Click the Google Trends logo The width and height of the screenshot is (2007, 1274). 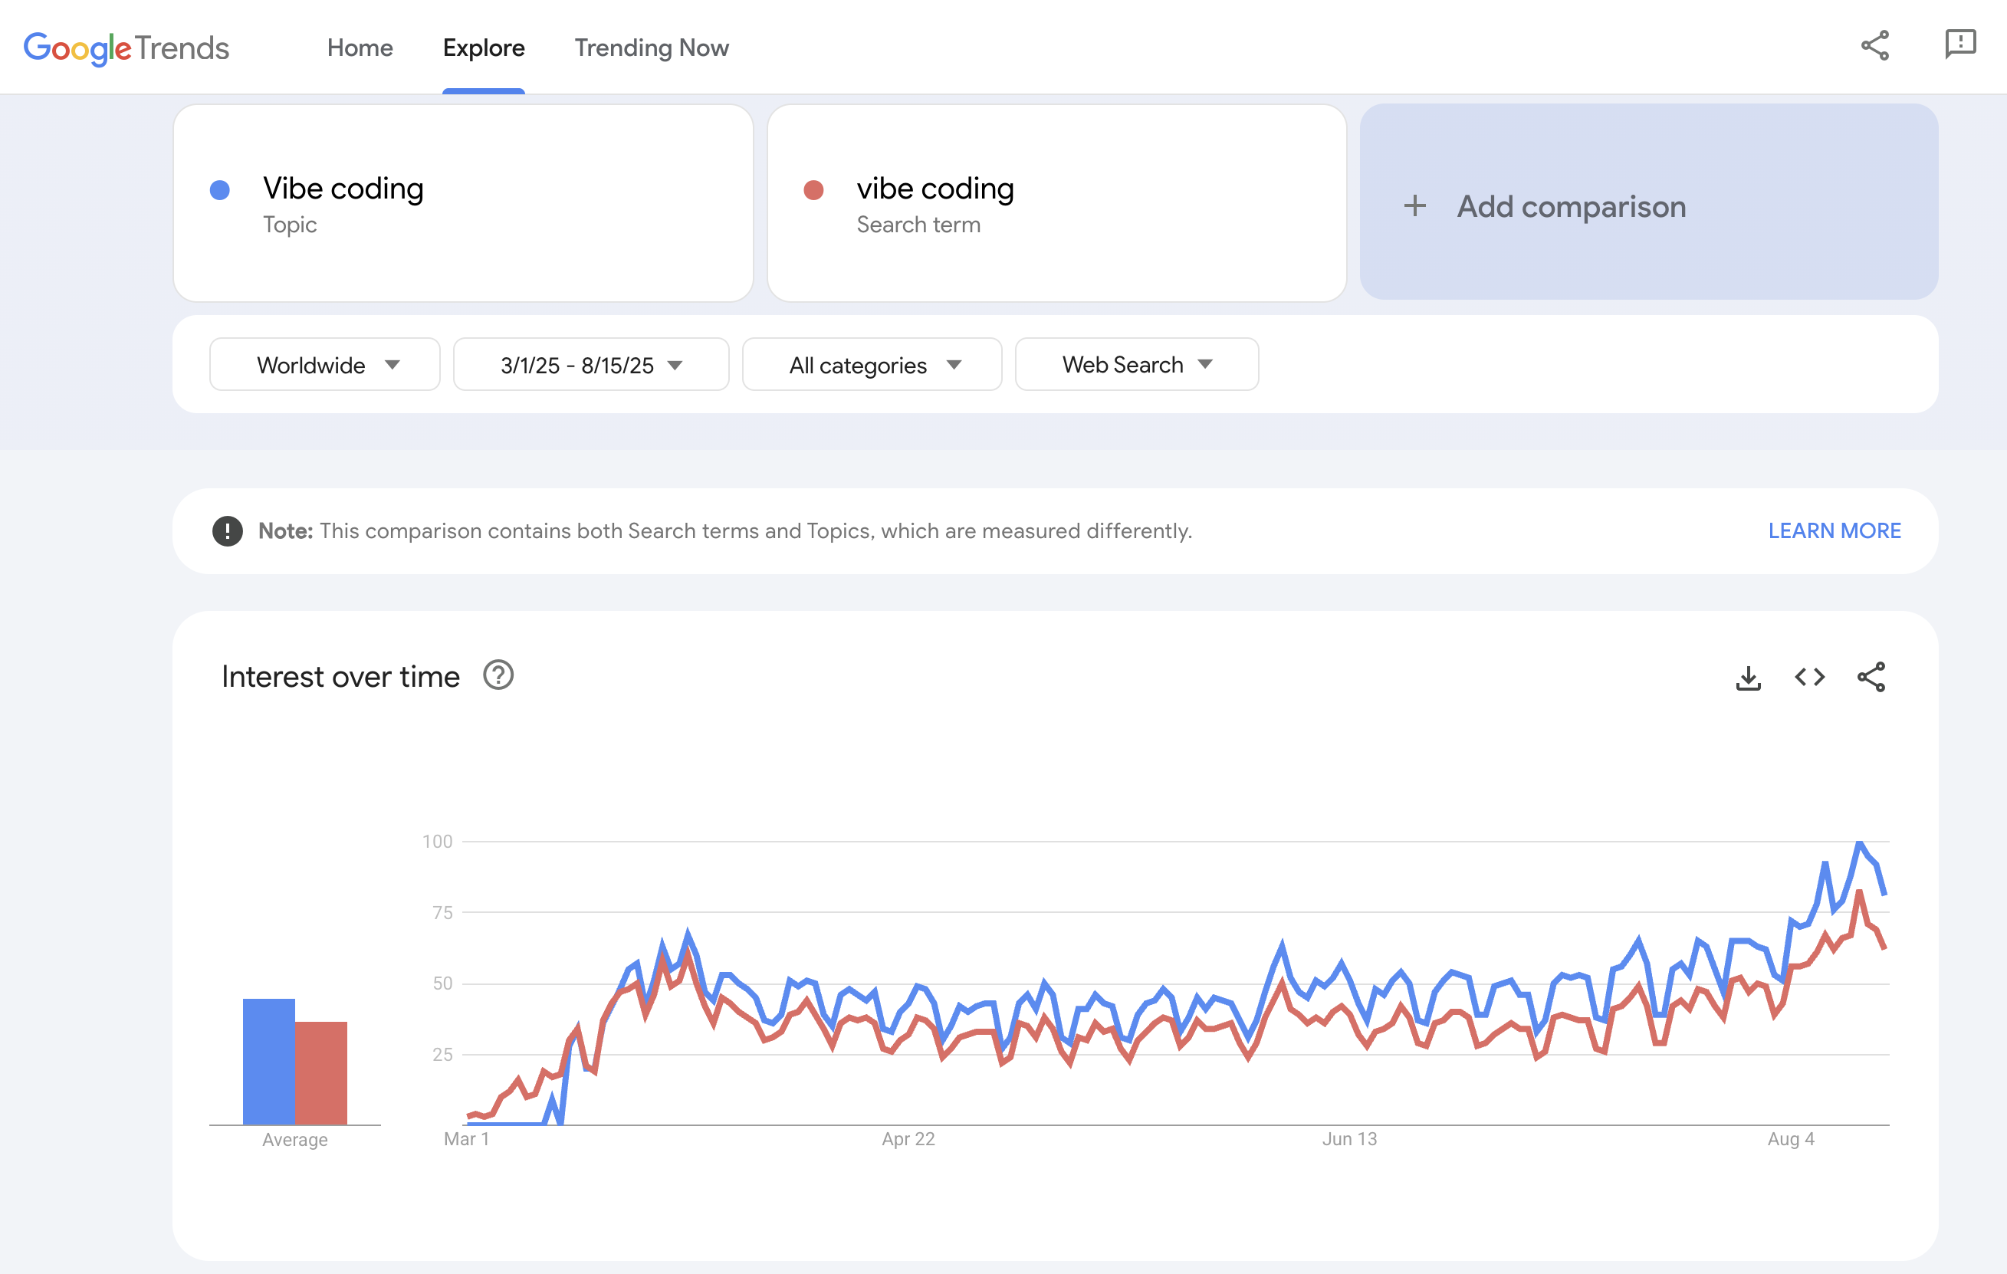pyautogui.click(x=126, y=48)
